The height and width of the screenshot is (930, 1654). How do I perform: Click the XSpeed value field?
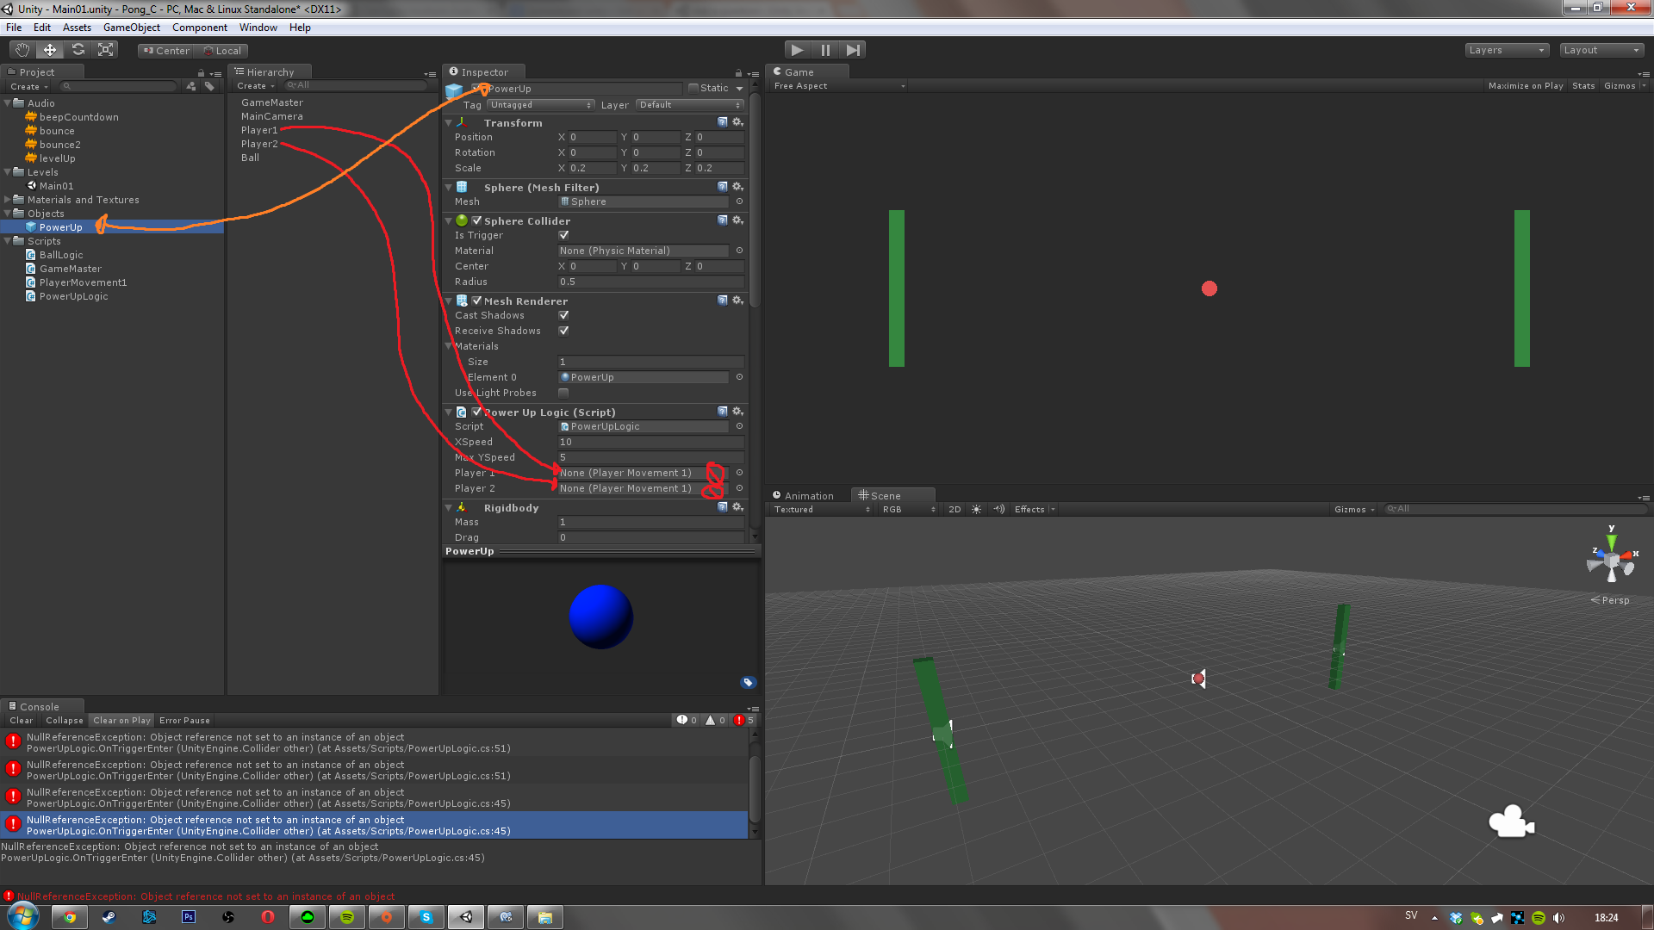(x=650, y=442)
